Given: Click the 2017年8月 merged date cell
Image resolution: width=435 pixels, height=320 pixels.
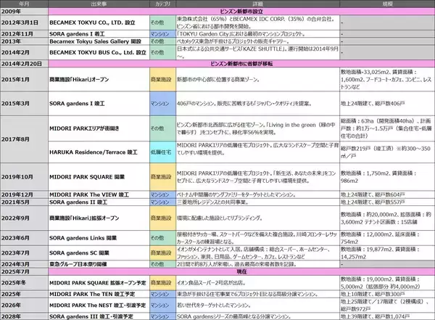Looking at the screenshot, I should (25, 140).
